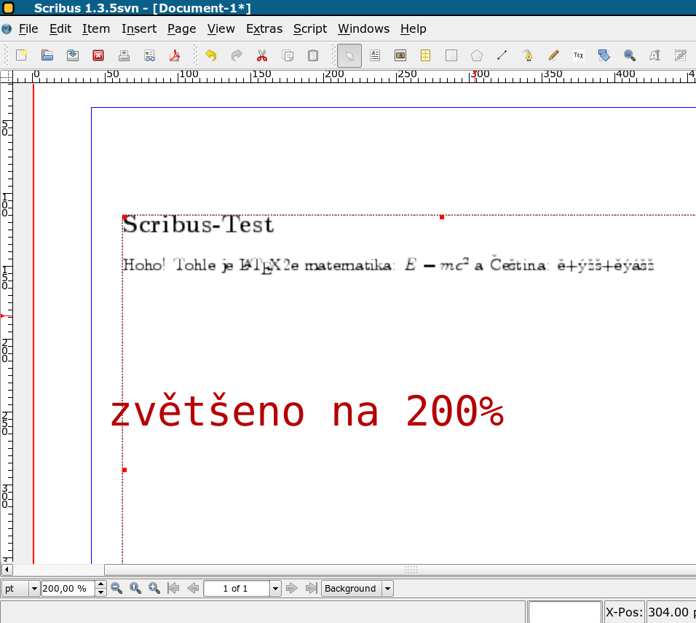
Task: Click the Print icon
Action: click(124, 55)
